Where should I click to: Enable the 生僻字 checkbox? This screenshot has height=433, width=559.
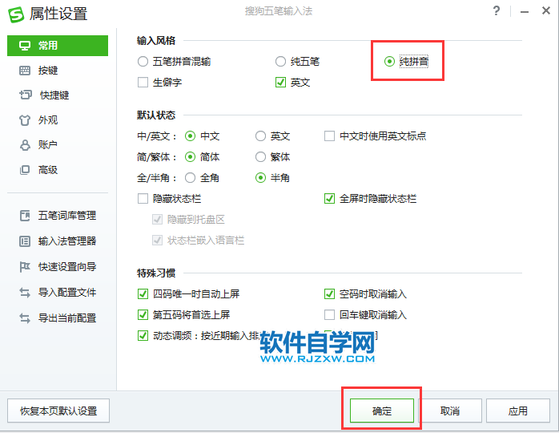(x=143, y=83)
